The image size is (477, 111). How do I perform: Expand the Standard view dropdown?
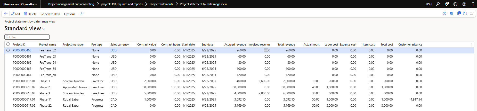click(43, 29)
